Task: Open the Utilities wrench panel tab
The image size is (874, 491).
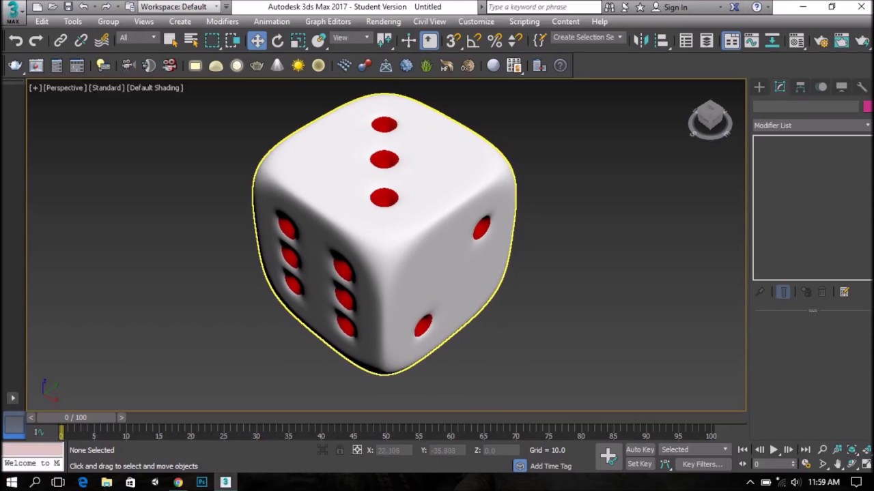Action: (862, 87)
